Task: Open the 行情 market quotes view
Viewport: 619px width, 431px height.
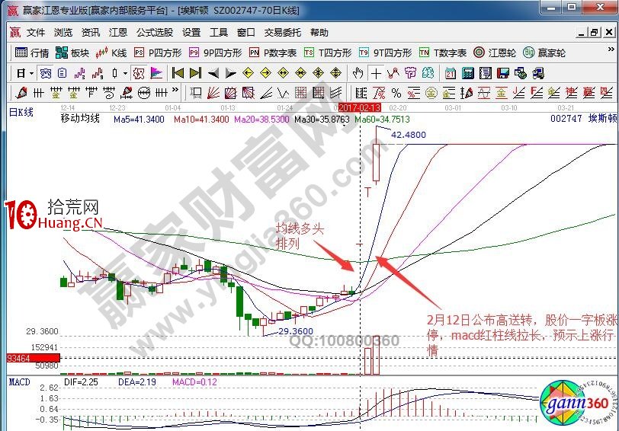Action: pyautogui.click(x=31, y=53)
